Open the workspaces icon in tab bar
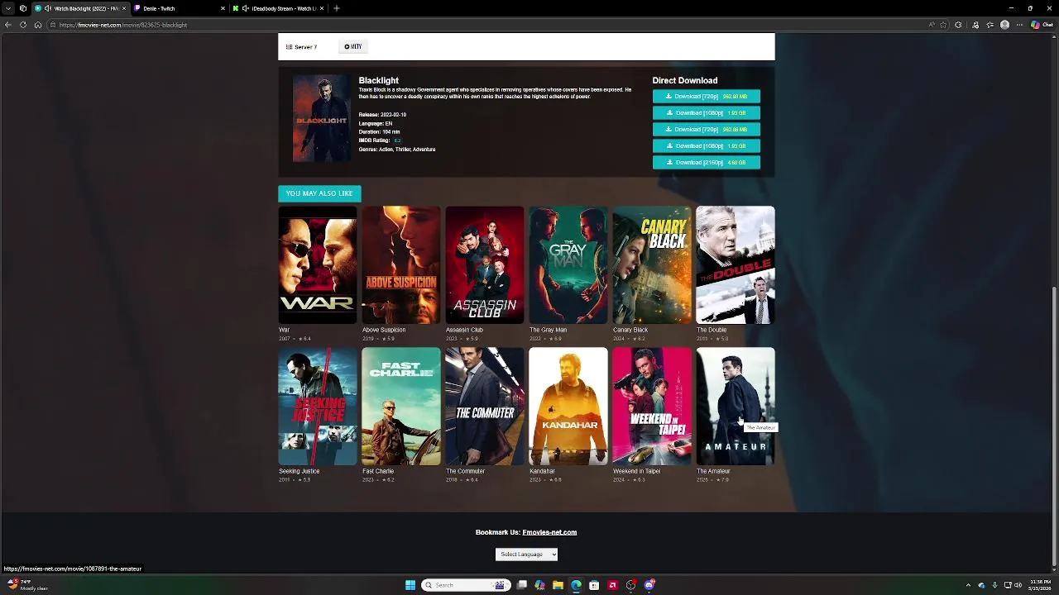Screen dimensions: 1059x595 pyautogui.click(x=22, y=8)
